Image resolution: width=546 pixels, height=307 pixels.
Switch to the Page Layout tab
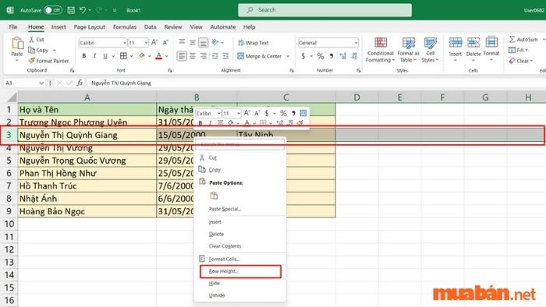pyautogui.click(x=90, y=26)
